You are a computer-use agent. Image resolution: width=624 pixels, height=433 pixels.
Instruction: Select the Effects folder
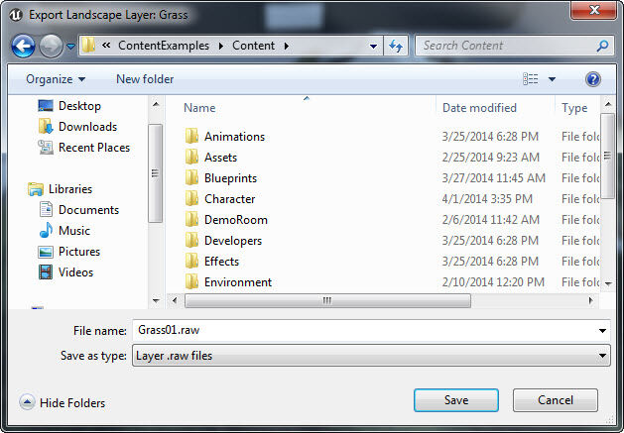[221, 262]
